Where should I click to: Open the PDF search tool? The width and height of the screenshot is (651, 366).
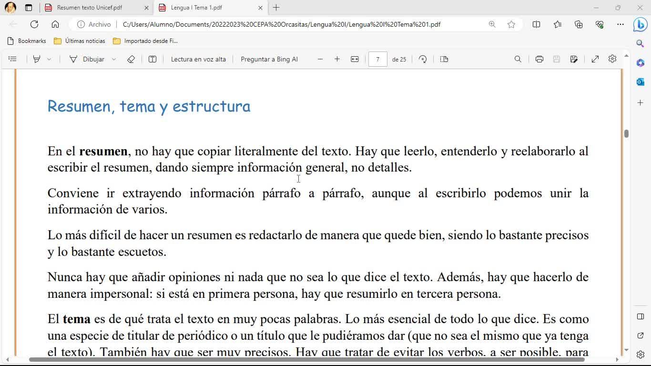(518, 59)
